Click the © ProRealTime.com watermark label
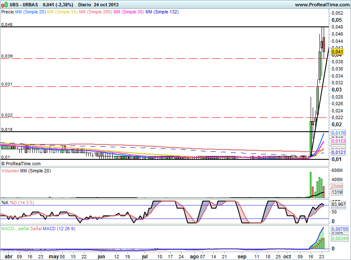351x260 pixels. coord(21,163)
